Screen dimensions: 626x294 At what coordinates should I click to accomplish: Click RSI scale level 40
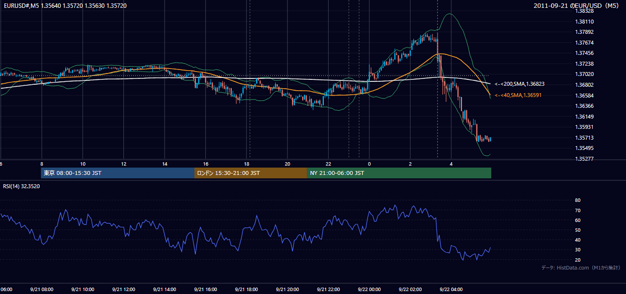point(578,240)
